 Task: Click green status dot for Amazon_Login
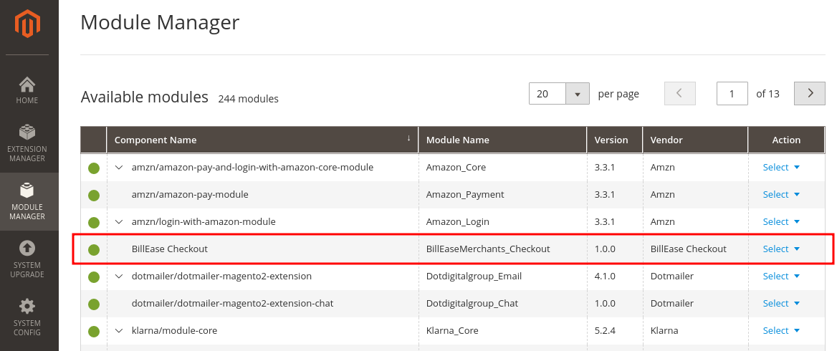point(94,223)
